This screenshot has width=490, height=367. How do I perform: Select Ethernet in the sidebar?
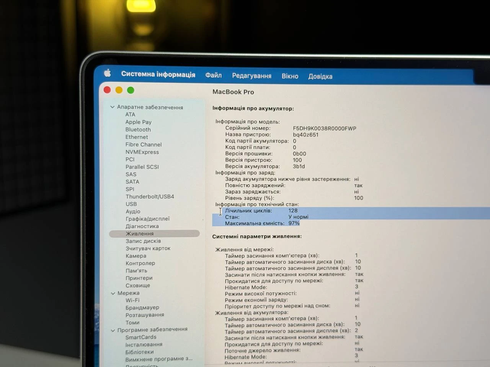tap(137, 137)
